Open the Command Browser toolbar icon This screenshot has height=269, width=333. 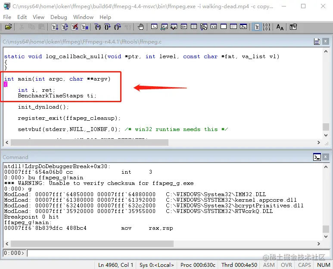click(x=243, y=27)
